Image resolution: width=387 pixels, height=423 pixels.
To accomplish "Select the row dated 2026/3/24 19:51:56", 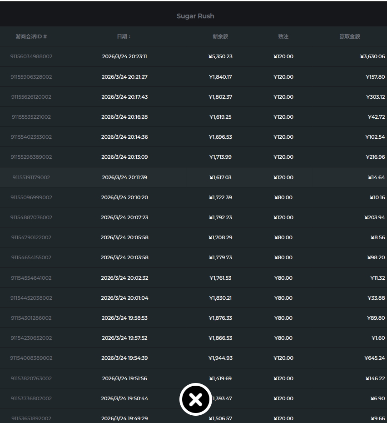I will 124,378.
